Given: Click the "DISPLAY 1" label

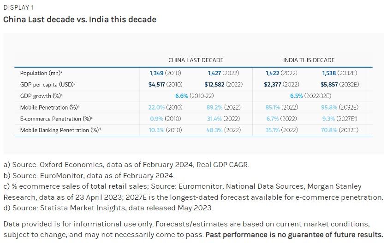Looking at the screenshot, I should coord(18,7).
